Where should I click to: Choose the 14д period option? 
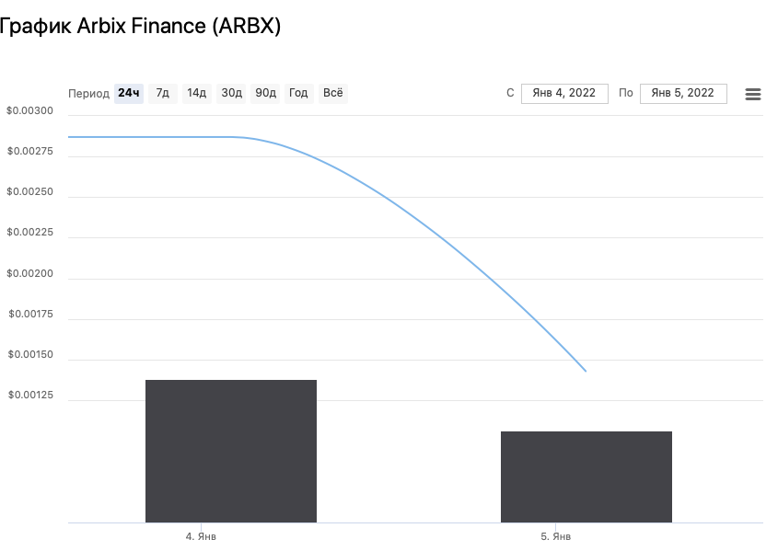pyautogui.click(x=196, y=93)
